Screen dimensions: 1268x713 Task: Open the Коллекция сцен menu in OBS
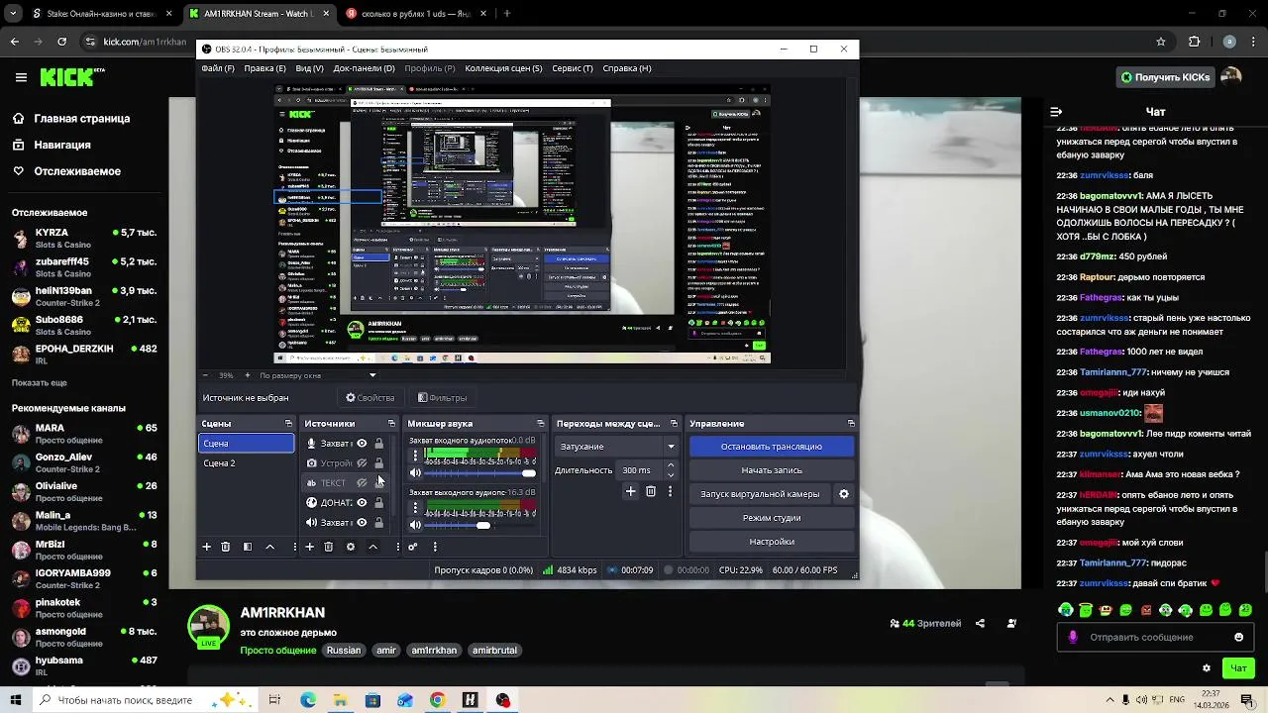[x=503, y=68]
